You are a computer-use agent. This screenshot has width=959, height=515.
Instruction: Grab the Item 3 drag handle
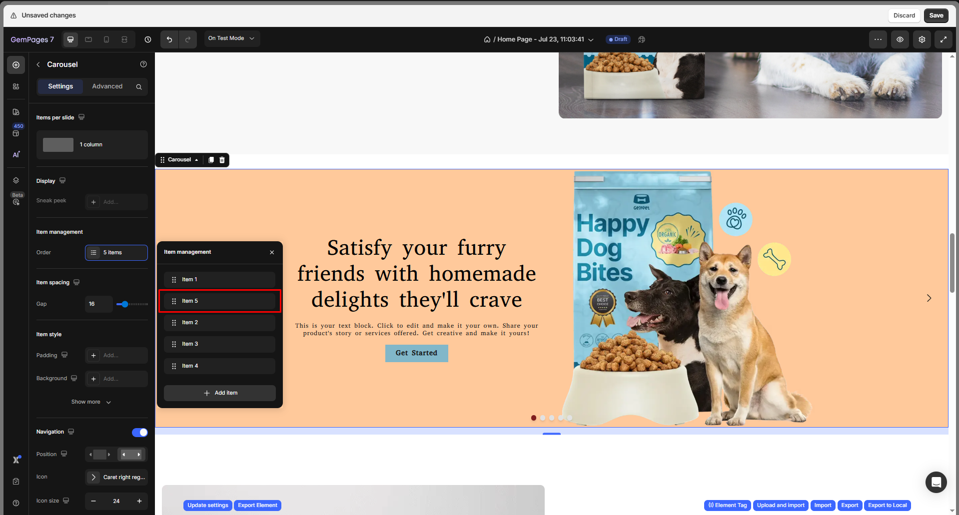click(174, 344)
